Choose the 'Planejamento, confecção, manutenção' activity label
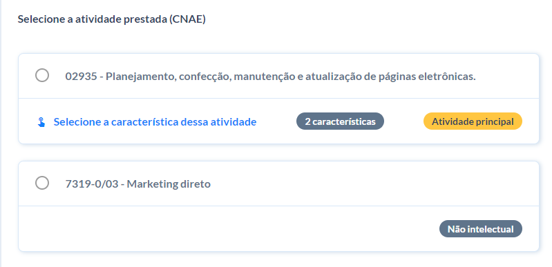The height and width of the screenshot is (267, 552). click(x=270, y=77)
